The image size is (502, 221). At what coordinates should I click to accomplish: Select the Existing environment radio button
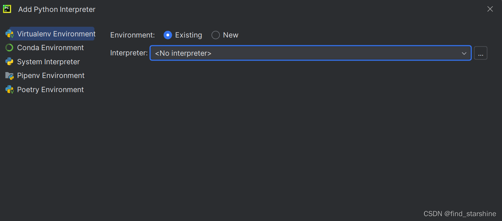point(168,35)
